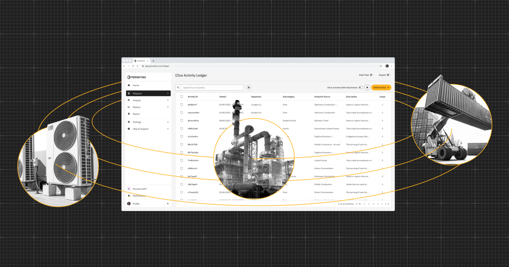This screenshot has height=267, width=509.
Task: Reload the page with refresh icon
Action: point(133,66)
